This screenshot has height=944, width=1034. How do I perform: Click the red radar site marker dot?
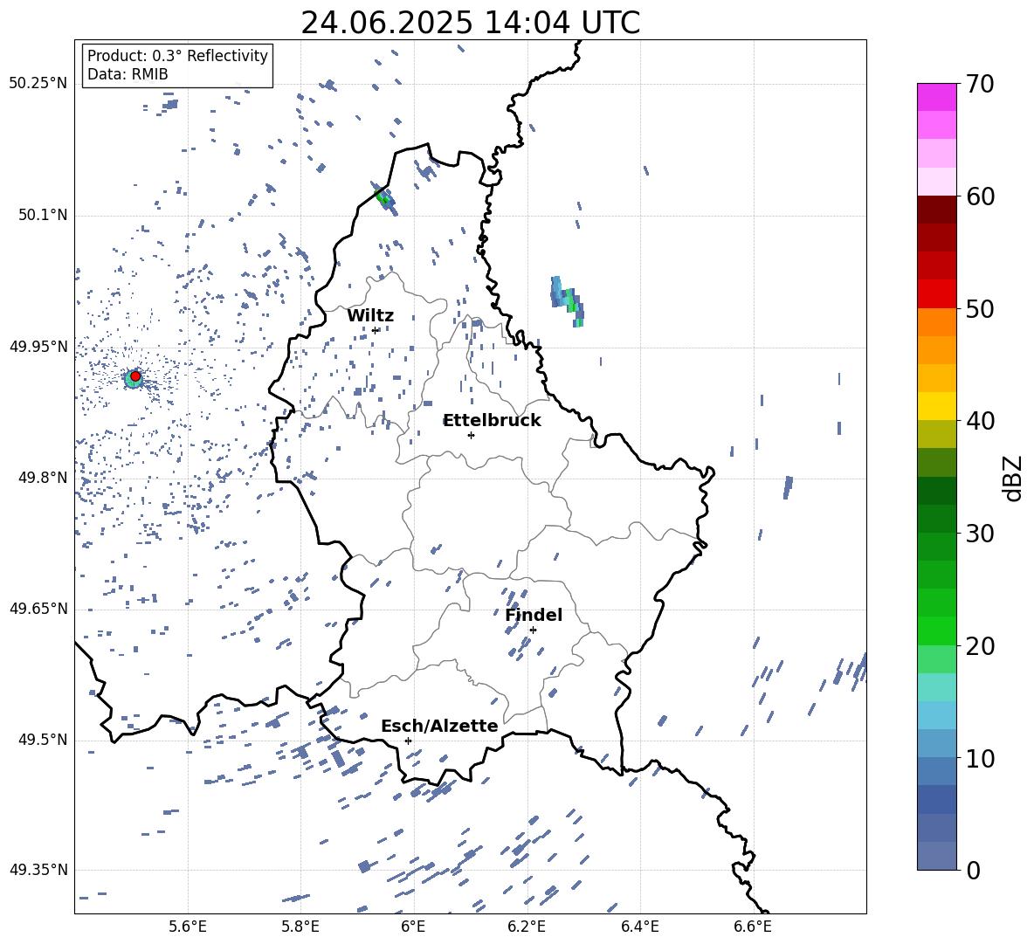pyautogui.click(x=135, y=376)
